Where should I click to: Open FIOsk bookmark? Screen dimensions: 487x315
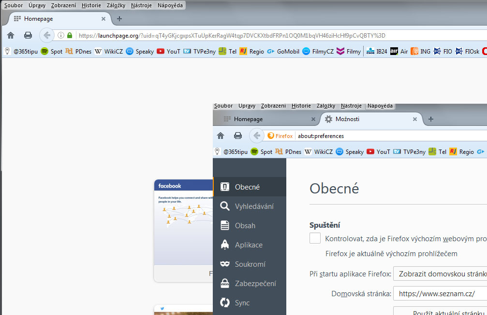coord(468,52)
